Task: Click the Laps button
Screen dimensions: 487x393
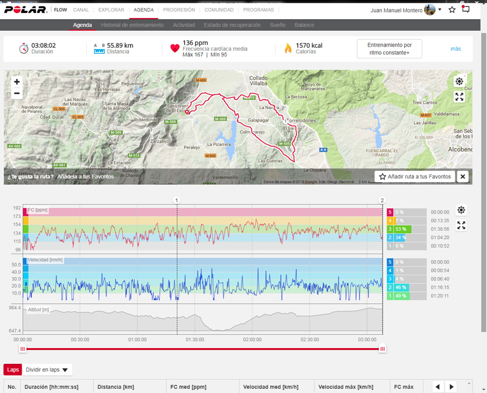Action: 13,370
